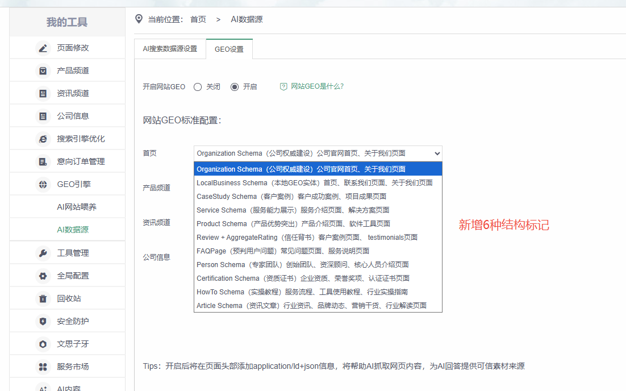Open 公司信息 in the sidebar
The width and height of the screenshot is (626, 391).
pos(73,117)
